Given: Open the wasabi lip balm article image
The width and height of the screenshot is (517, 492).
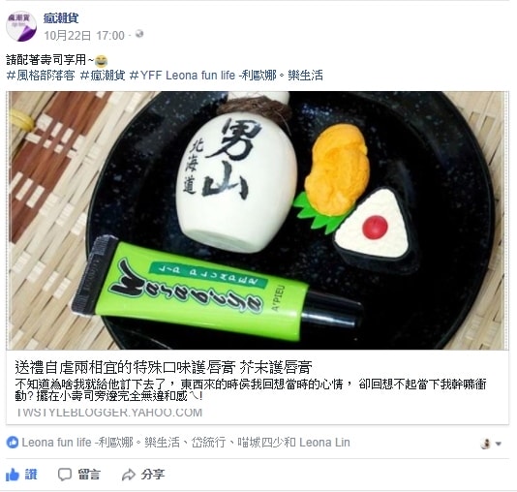Looking at the screenshot, I should 258,220.
